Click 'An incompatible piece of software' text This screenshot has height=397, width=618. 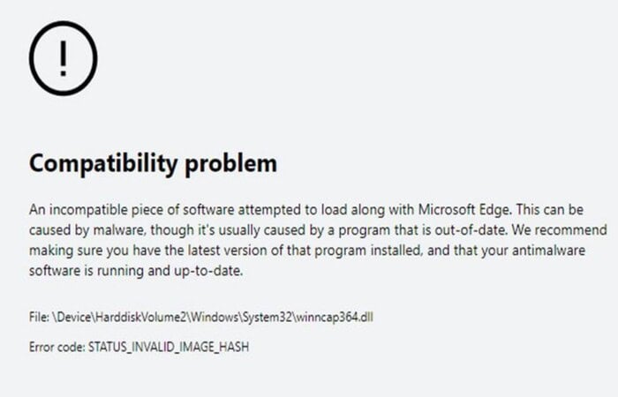click(x=132, y=210)
